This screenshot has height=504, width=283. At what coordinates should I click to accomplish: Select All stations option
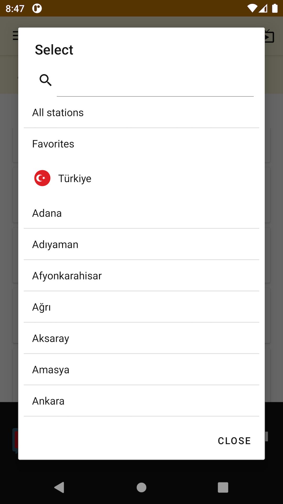pyautogui.click(x=141, y=113)
